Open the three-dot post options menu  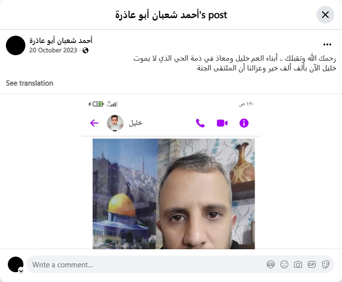[327, 44]
